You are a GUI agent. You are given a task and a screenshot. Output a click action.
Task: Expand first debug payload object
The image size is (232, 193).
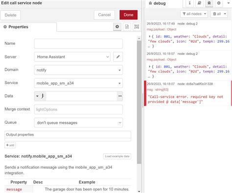pyautogui.click(x=149, y=36)
